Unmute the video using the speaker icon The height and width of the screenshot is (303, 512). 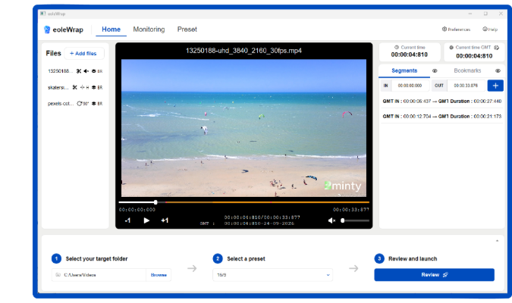click(x=331, y=220)
